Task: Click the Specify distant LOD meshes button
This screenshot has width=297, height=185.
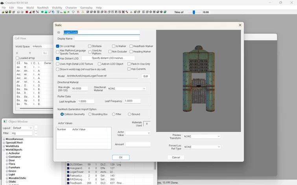Action: pos(108,58)
